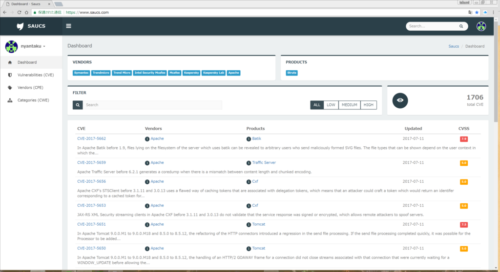500x272 pixels.
Task: Click the Traffic Server product link
Action: pos(264,162)
